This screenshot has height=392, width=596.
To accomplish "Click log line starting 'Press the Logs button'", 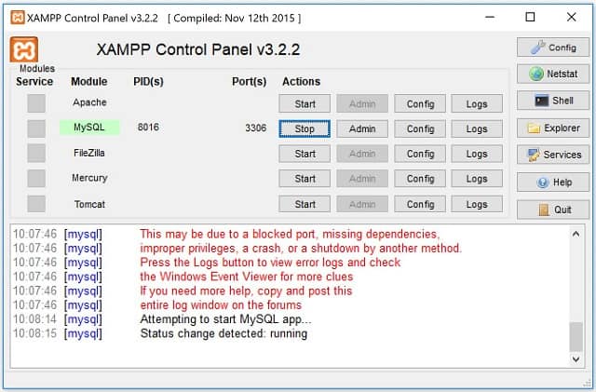I will [x=270, y=263].
